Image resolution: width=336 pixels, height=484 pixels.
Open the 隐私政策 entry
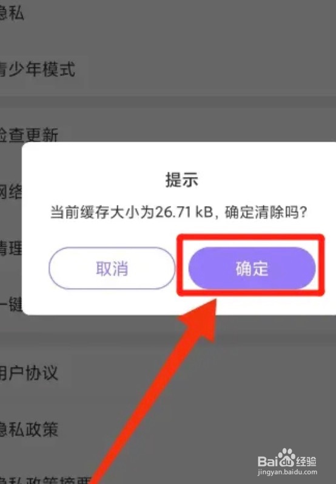(29, 429)
